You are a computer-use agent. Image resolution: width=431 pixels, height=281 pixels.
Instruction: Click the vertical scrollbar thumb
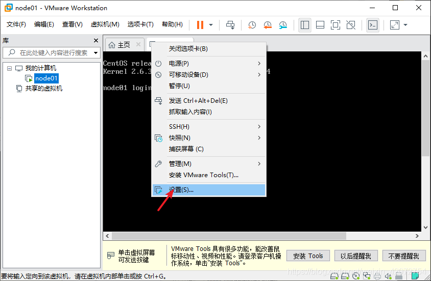point(425,108)
